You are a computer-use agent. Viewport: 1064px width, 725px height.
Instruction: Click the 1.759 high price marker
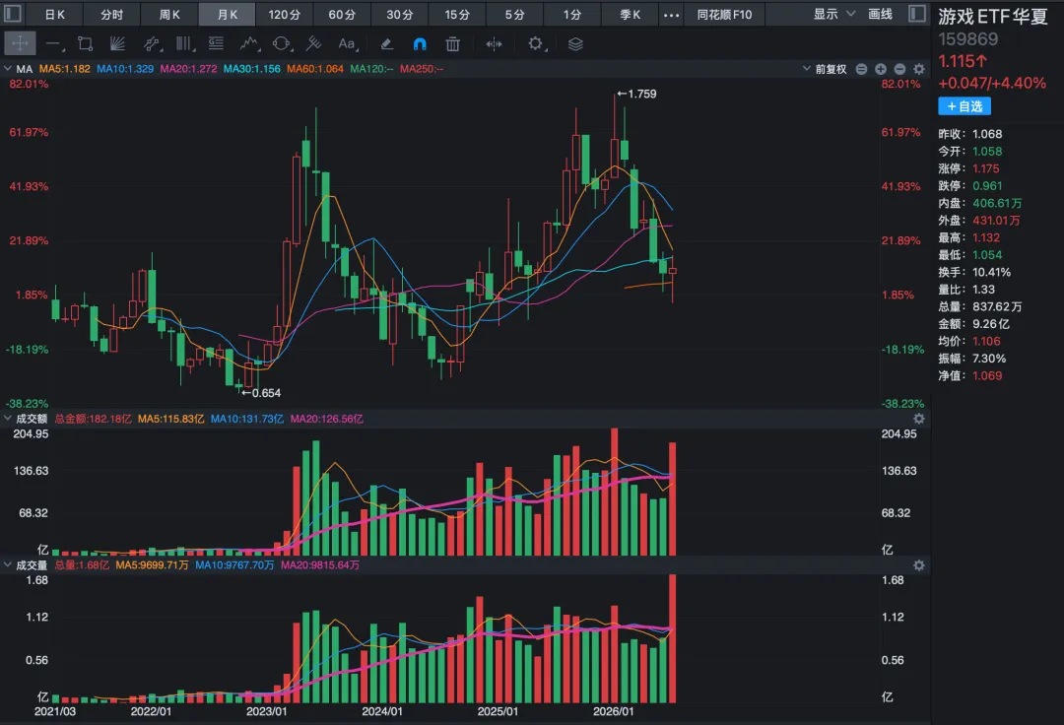tap(636, 94)
